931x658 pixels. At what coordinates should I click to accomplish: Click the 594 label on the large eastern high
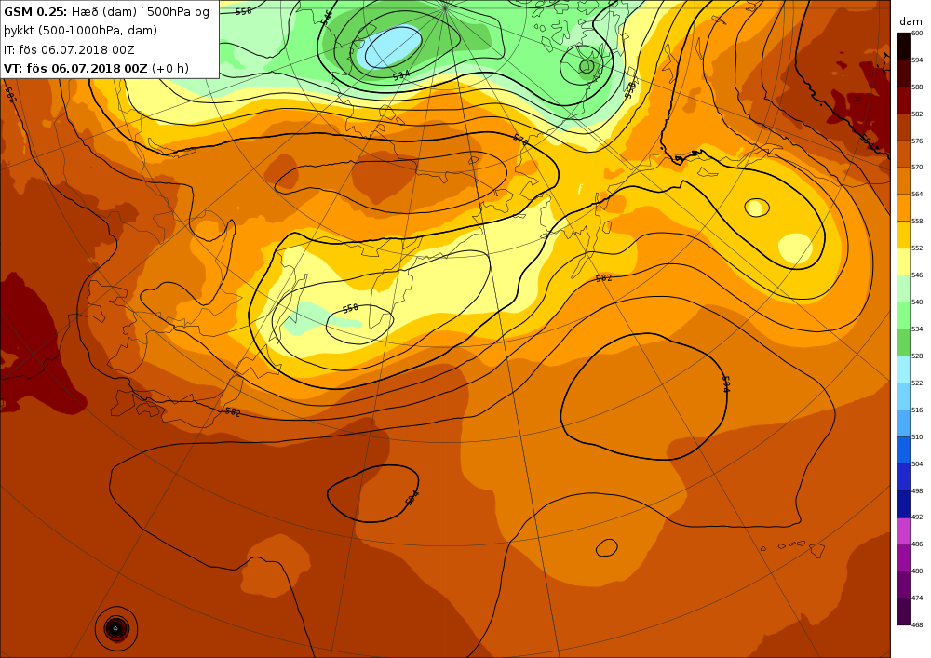click(725, 383)
